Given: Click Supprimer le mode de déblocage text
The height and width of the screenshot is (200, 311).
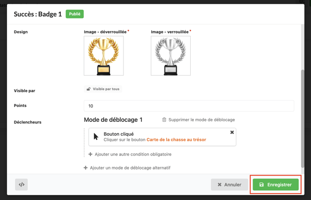Looking at the screenshot, I should pyautogui.click(x=201, y=120).
